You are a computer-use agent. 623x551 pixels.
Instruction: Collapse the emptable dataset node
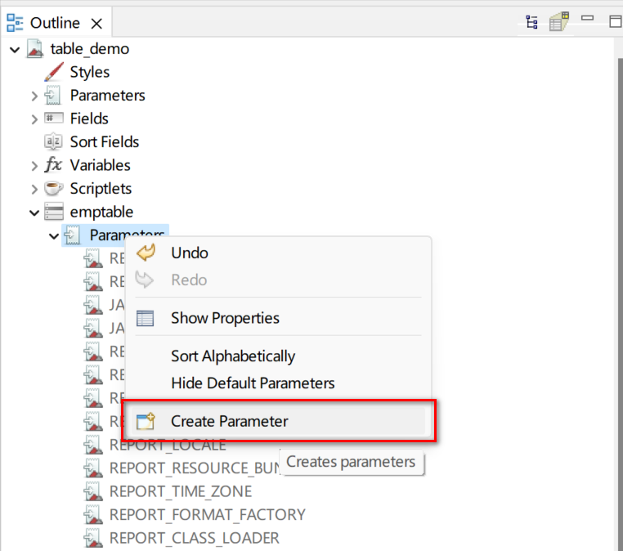coord(34,213)
